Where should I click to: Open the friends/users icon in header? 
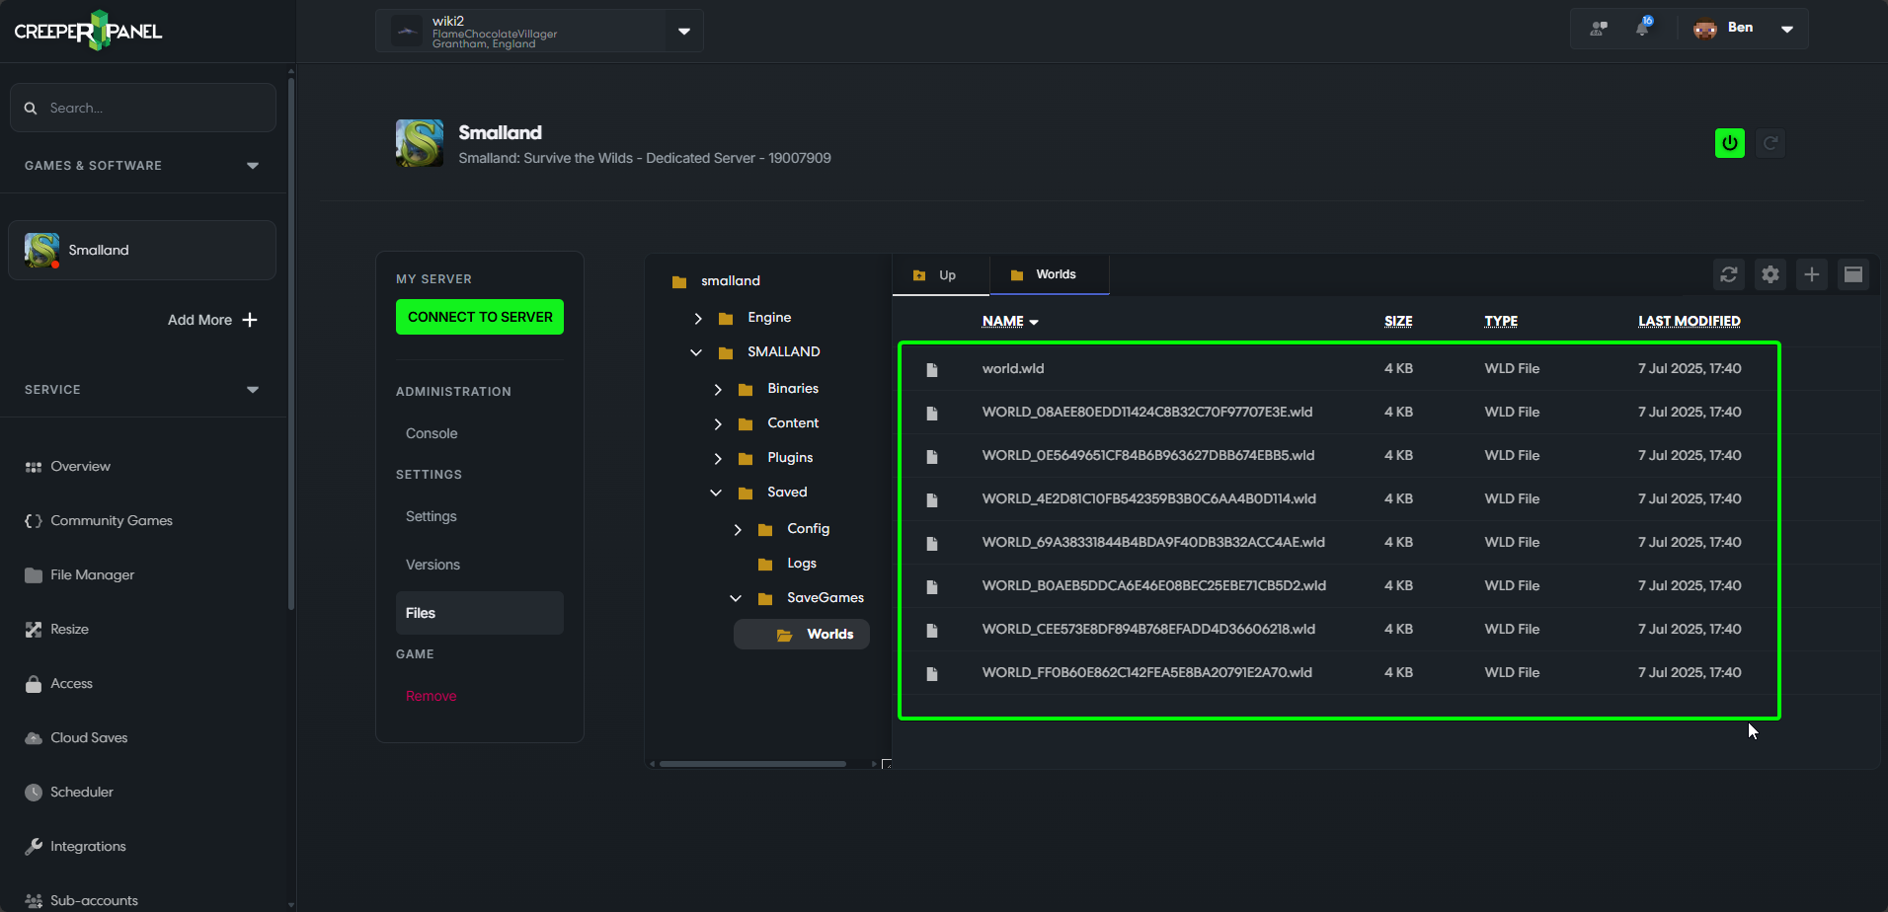point(1599,29)
